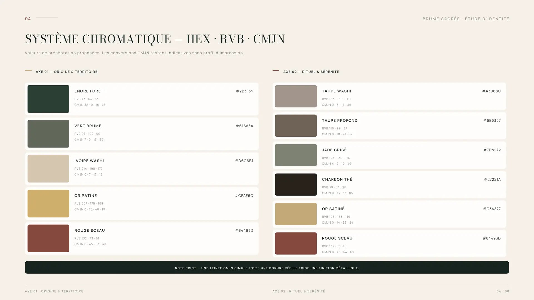Click the "RVB 110 · 99 · 87" value
Screen dimensions: 534x300
click(335, 128)
